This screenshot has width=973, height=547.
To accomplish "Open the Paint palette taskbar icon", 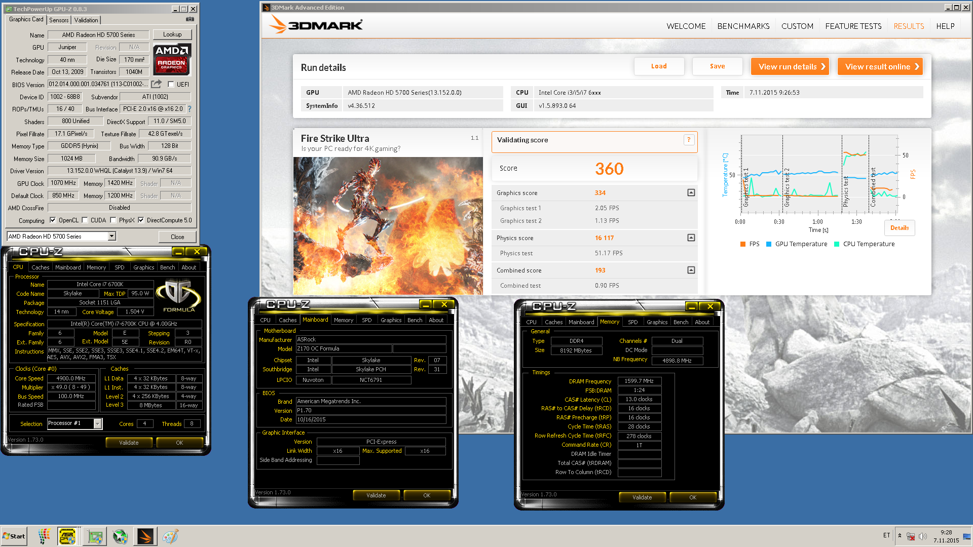I will (x=170, y=536).
